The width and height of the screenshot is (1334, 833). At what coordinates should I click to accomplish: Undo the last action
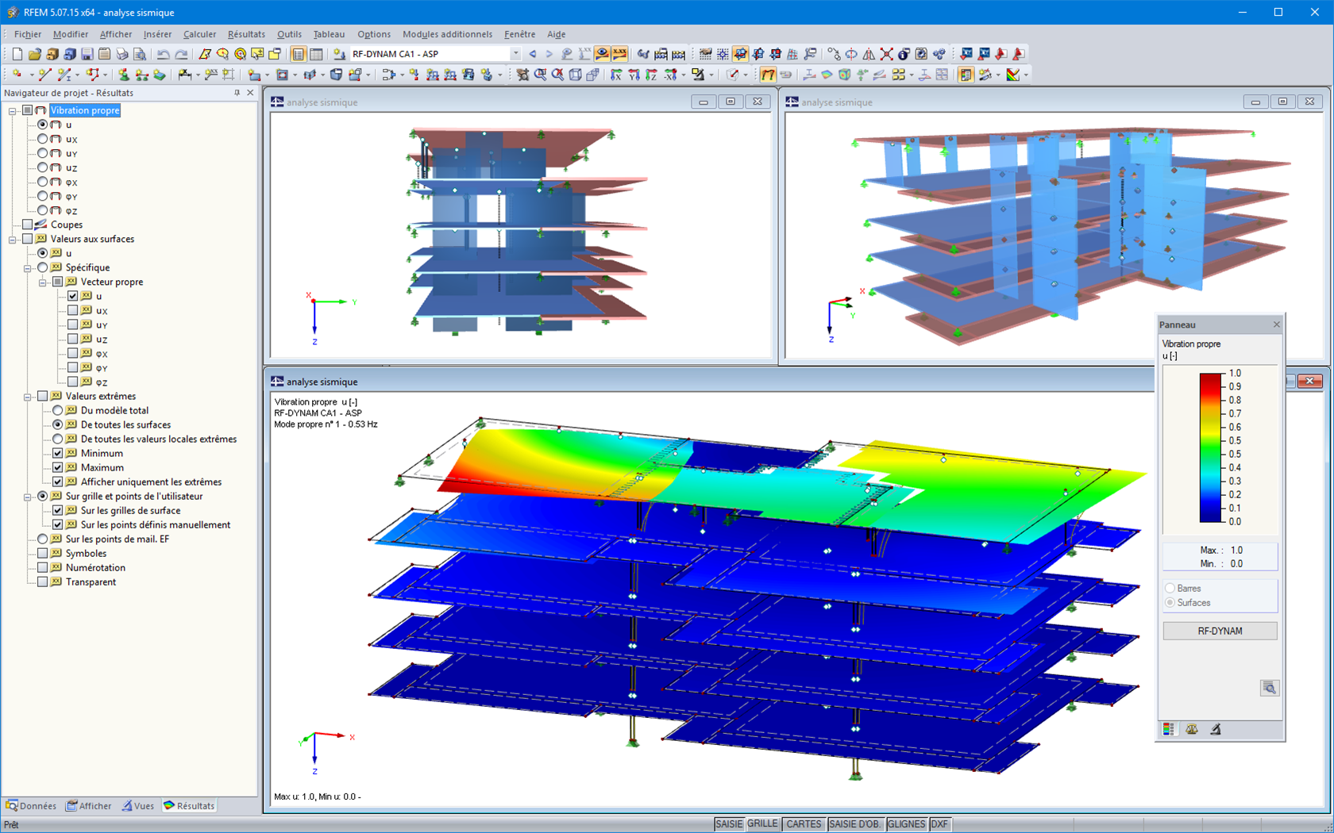click(x=163, y=54)
